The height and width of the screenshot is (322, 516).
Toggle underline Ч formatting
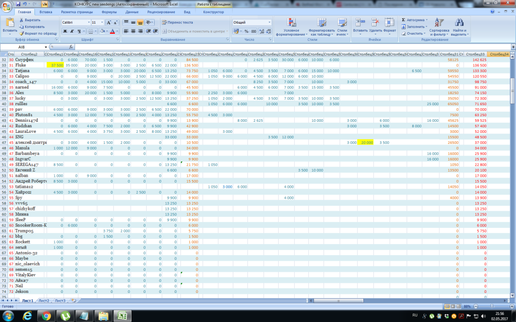pos(79,31)
